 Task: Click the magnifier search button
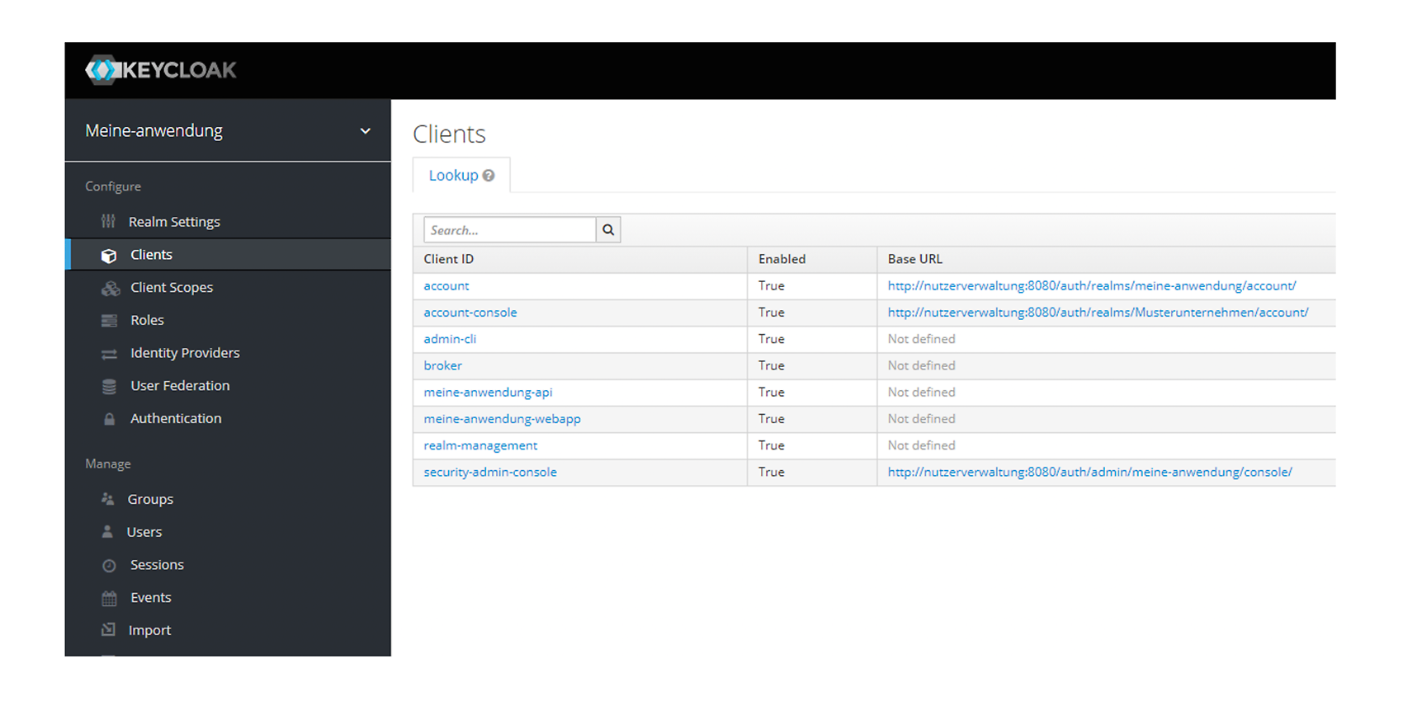coord(608,230)
